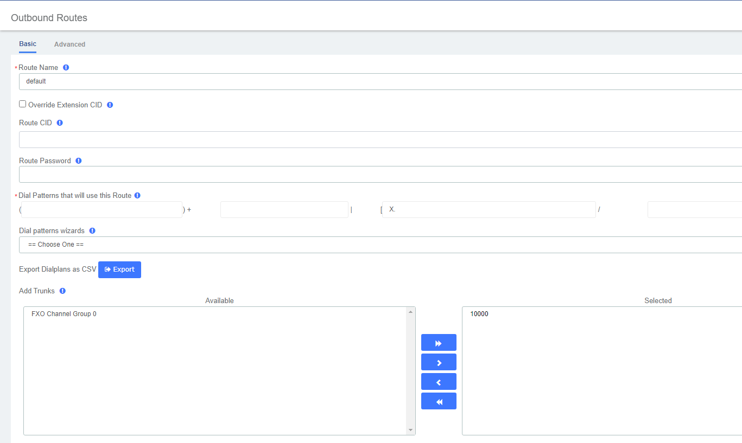Click the Override Extension CID info icon

[x=110, y=105]
